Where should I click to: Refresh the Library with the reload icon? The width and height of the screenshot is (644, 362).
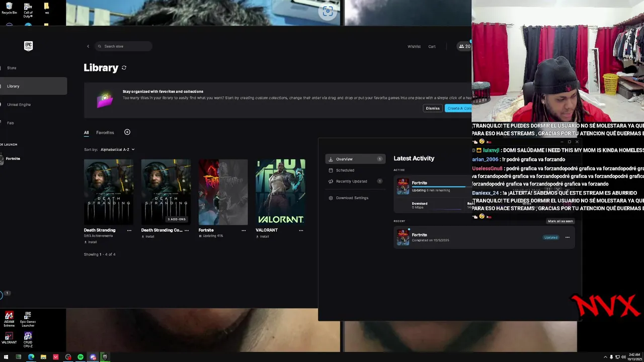124,68
